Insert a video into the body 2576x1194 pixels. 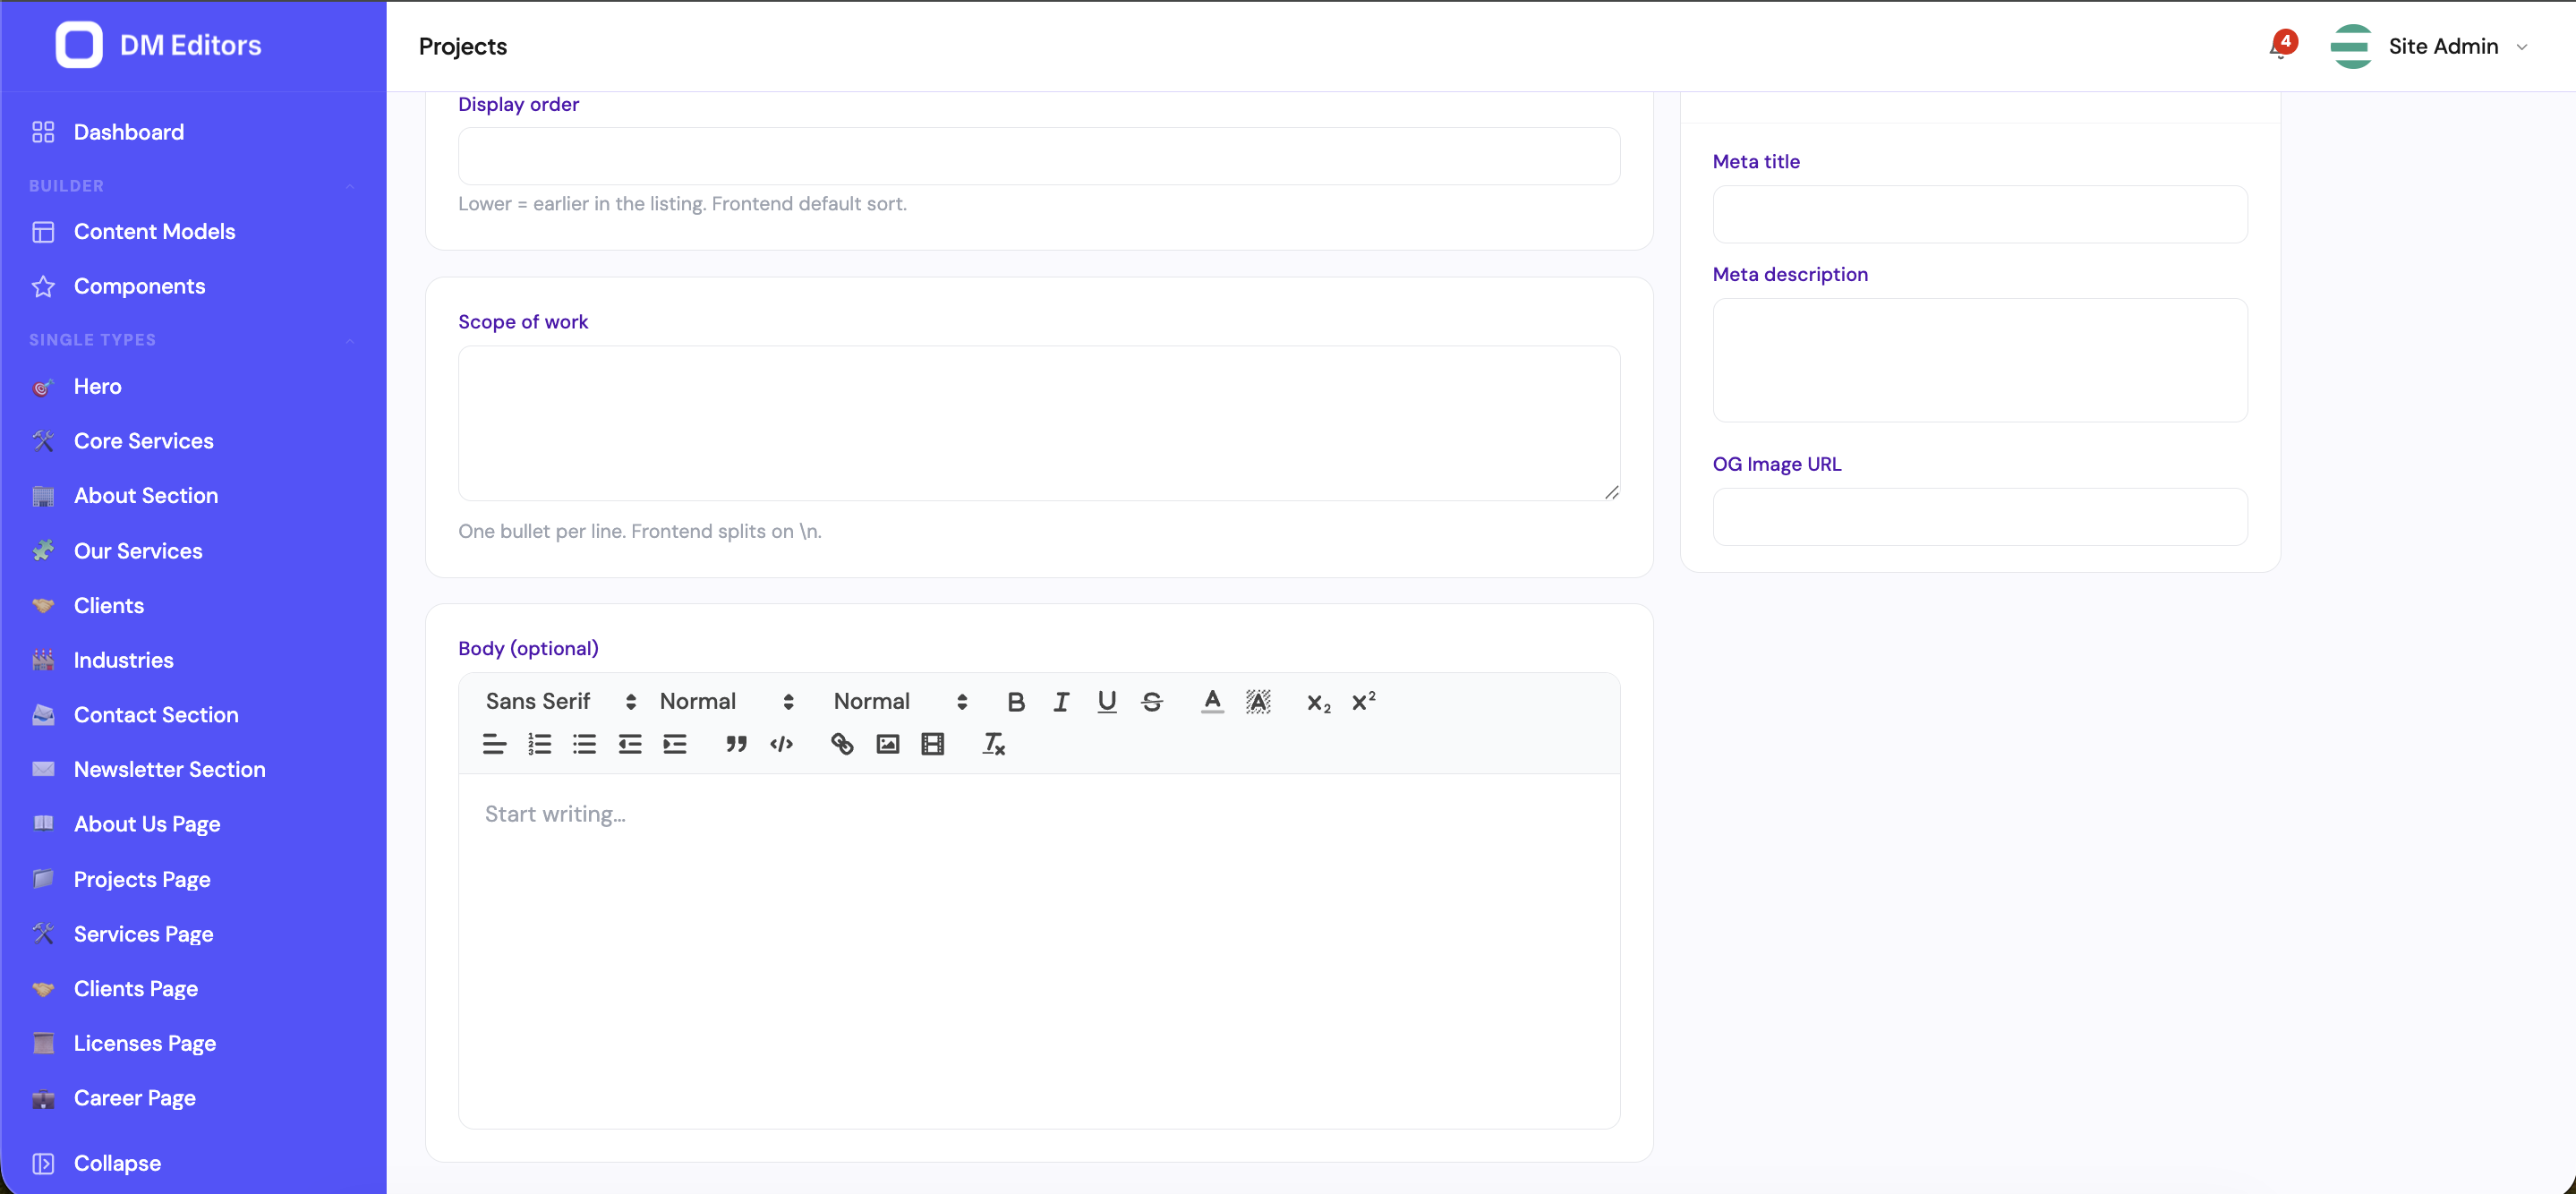[x=932, y=744]
